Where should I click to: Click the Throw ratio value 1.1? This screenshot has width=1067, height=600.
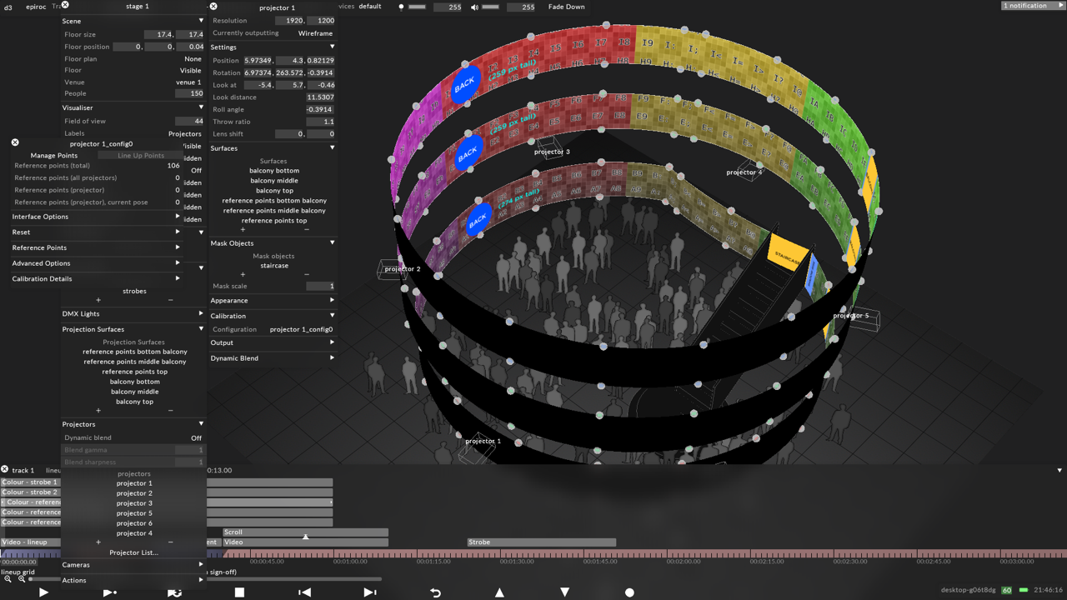pyautogui.click(x=320, y=122)
